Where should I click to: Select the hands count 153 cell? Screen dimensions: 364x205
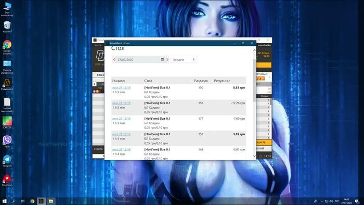201,134
